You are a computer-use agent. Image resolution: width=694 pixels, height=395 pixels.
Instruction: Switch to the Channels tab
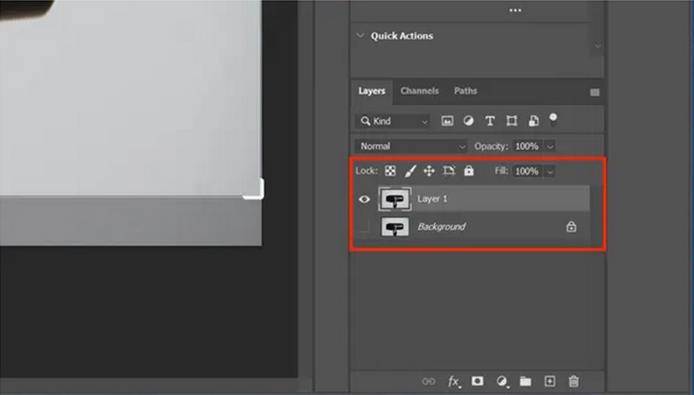coord(420,91)
